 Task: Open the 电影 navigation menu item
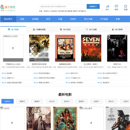click(x=22, y=19)
